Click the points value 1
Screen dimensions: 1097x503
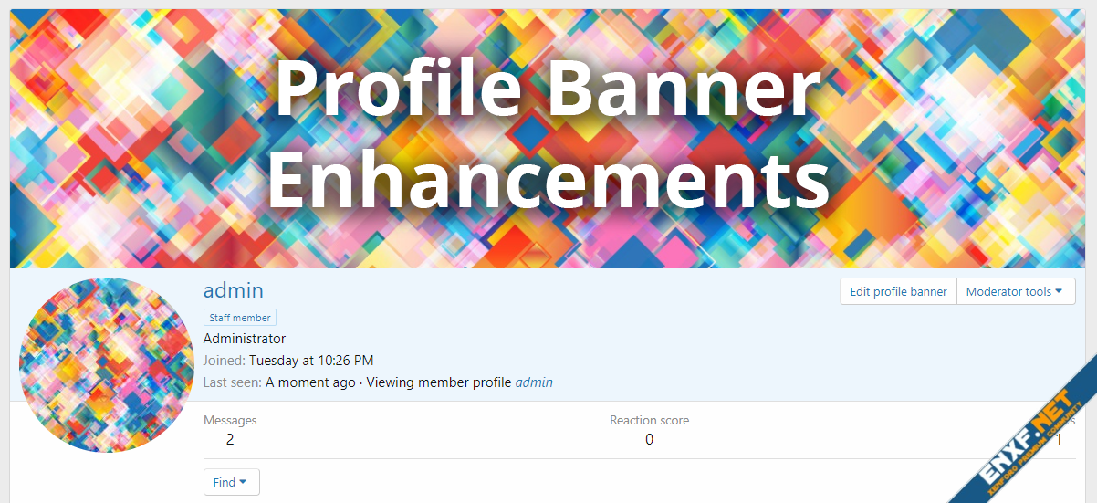(x=1059, y=439)
